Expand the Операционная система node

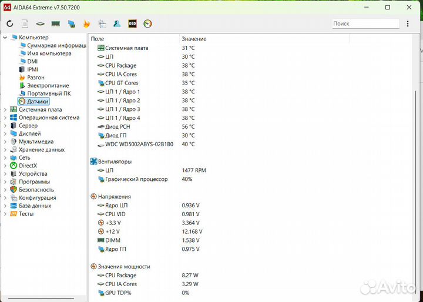(x=5, y=118)
